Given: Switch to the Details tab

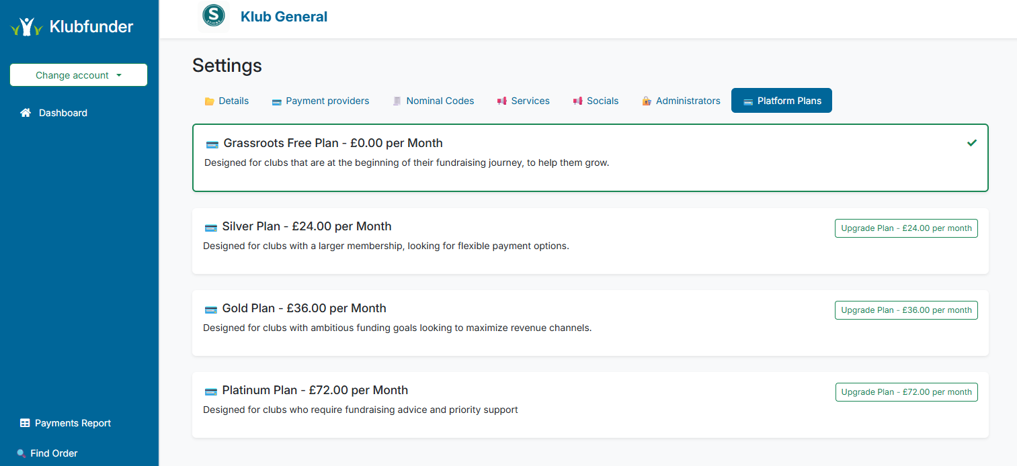Looking at the screenshot, I should click(x=227, y=101).
